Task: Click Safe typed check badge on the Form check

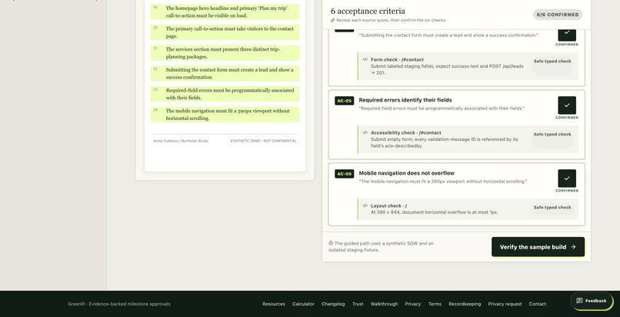Action: [552, 62]
